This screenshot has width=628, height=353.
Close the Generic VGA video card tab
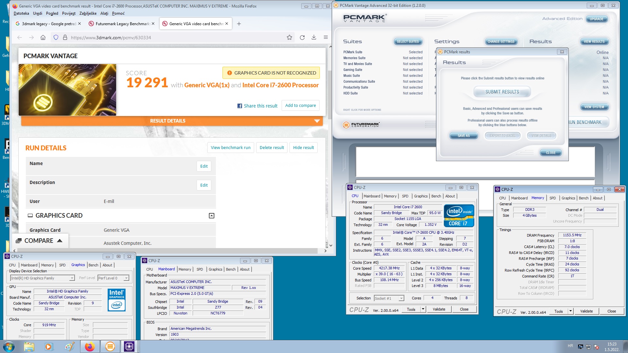tap(227, 24)
